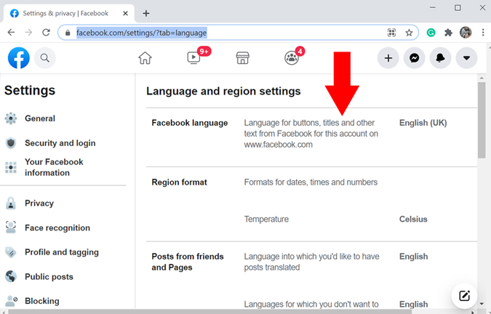Click the scrollbar down arrow
Screen dimensions: 491x314
click(x=482, y=304)
